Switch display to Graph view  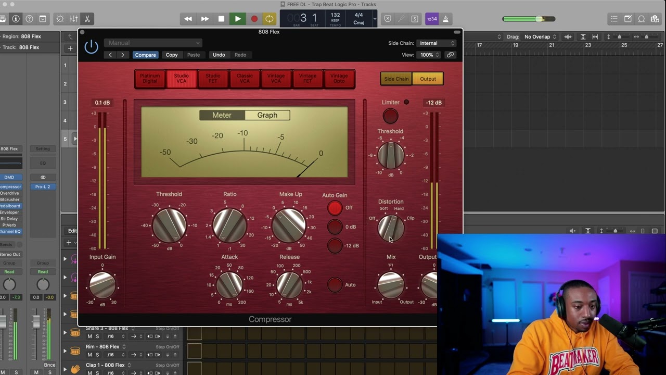267,115
